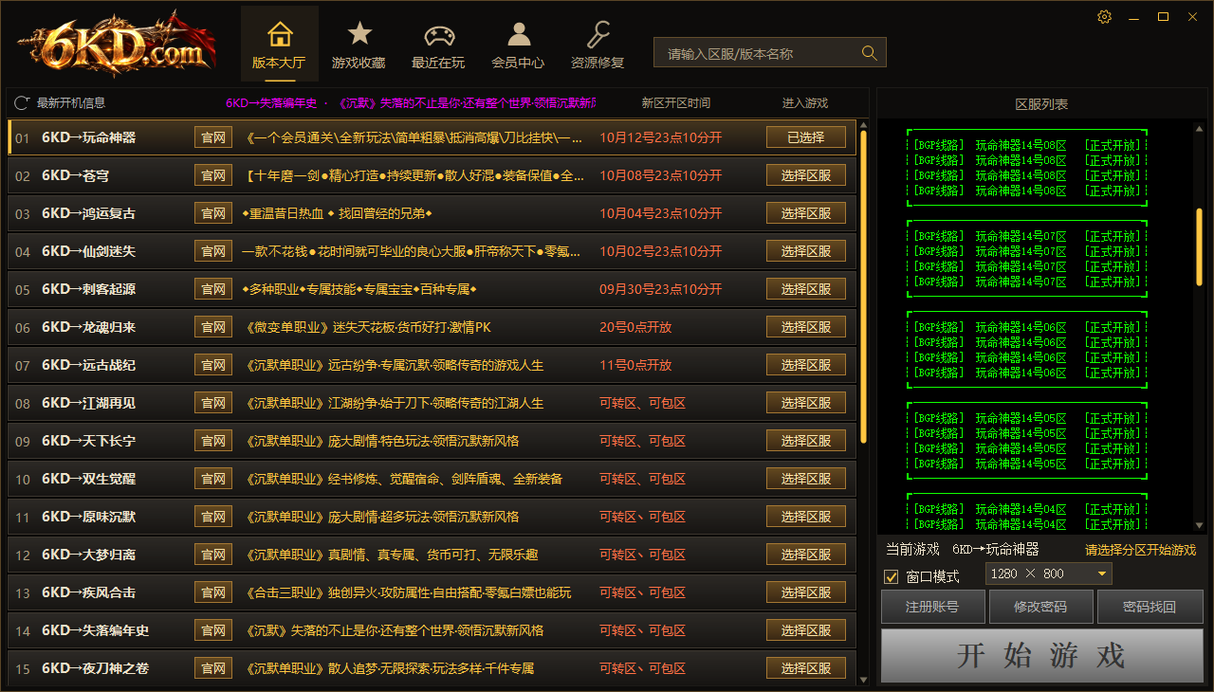Image resolution: width=1214 pixels, height=692 pixels.
Task: Click the search magnifier icon
Action: coord(869,53)
